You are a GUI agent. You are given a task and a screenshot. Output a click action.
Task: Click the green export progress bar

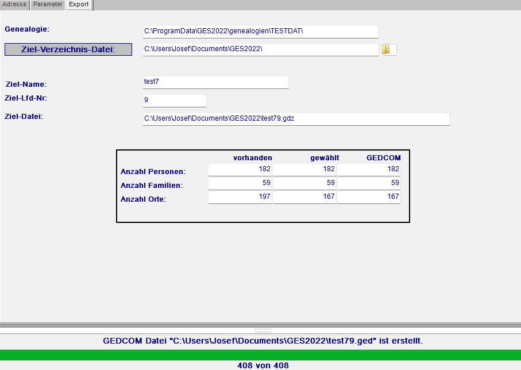260,354
